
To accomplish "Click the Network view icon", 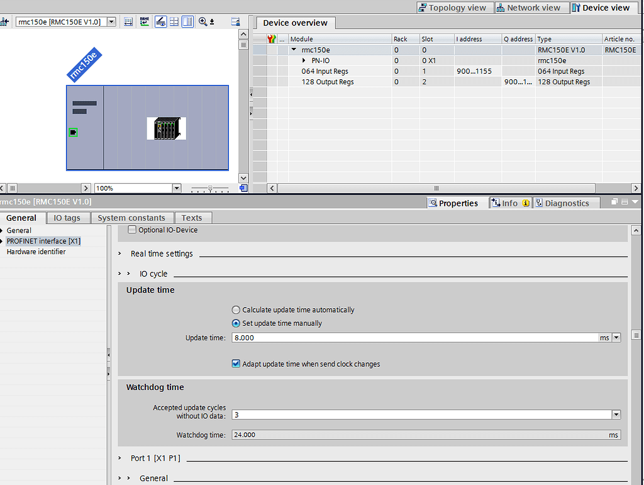I will [x=531, y=8].
